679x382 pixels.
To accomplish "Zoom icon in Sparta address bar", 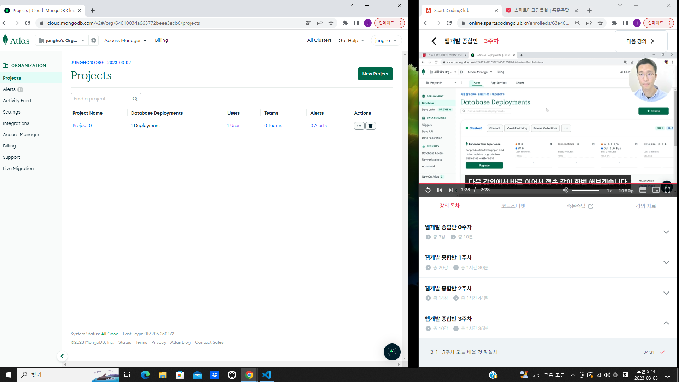I will point(578,23).
